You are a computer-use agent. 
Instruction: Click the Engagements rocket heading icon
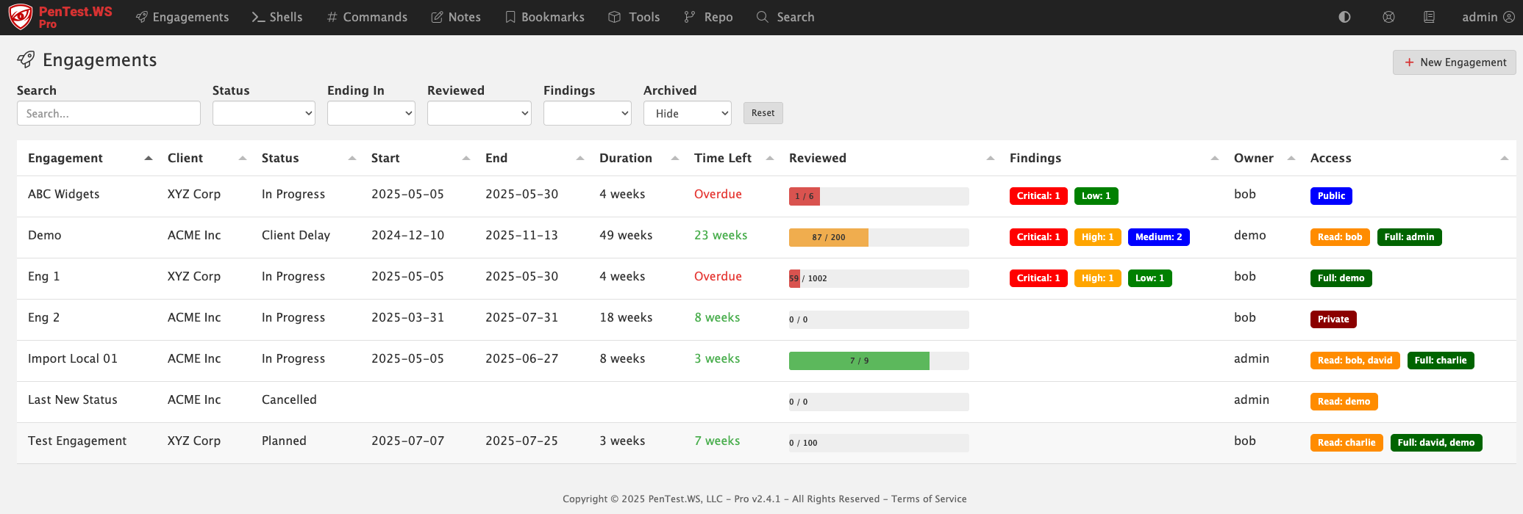click(26, 60)
